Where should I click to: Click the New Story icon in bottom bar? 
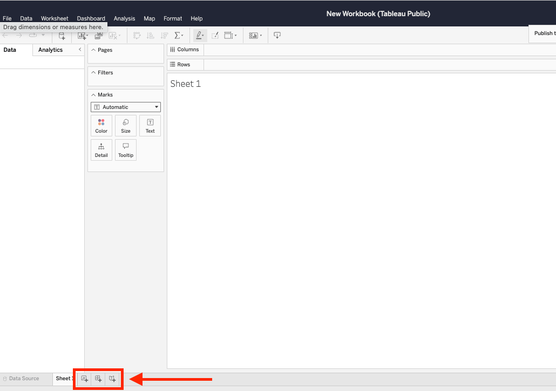pyautogui.click(x=112, y=379)
